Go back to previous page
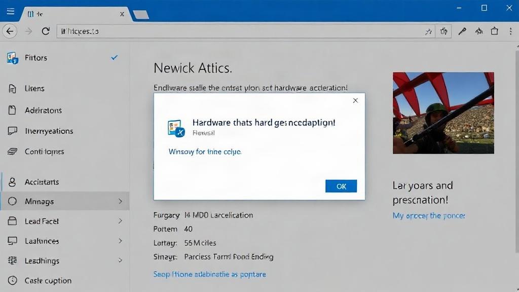Viewport: 519px width, 292px height. pos(10,31)
